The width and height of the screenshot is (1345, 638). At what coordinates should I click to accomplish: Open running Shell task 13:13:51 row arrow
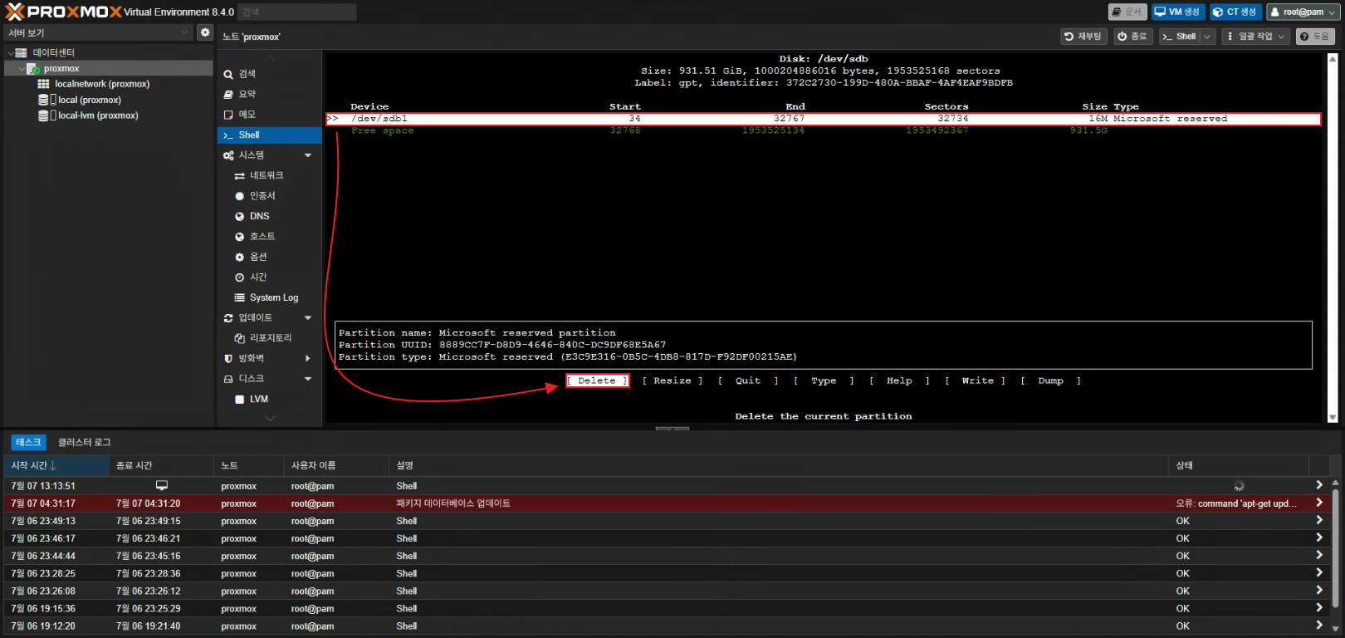(1319, 485)
